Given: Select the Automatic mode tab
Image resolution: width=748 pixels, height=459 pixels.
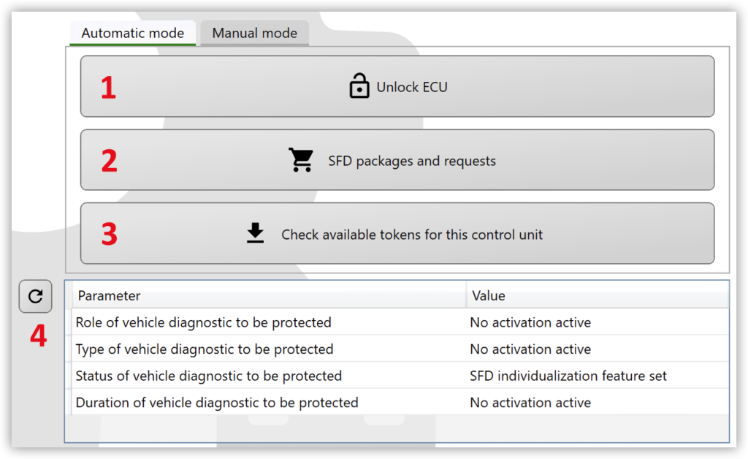Looking at the screenshot, I should (132, 33).
